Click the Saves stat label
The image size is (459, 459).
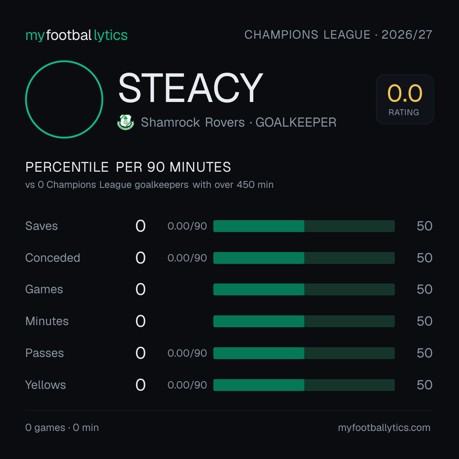(42, 226)
